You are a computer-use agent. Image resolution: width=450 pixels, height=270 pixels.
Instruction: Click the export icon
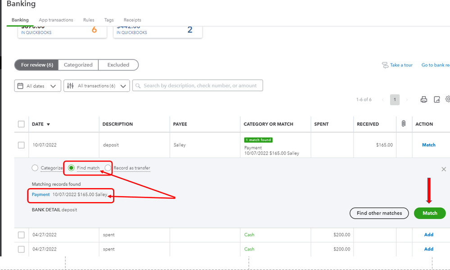pos(437,99)
